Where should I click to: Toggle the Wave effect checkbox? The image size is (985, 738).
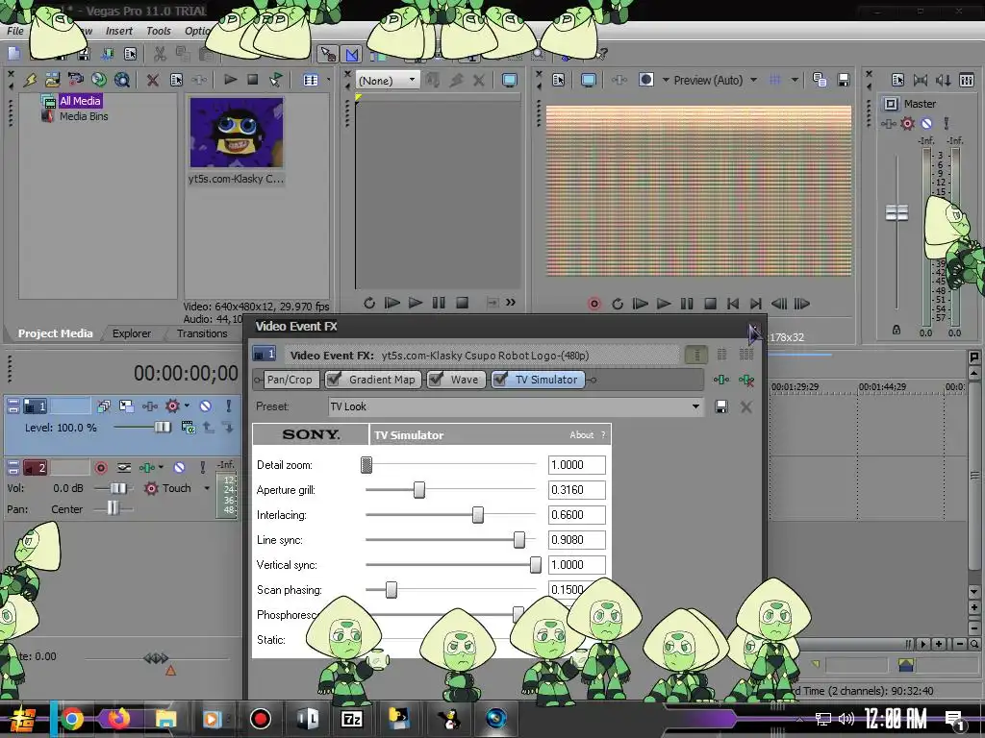point(436,379)
